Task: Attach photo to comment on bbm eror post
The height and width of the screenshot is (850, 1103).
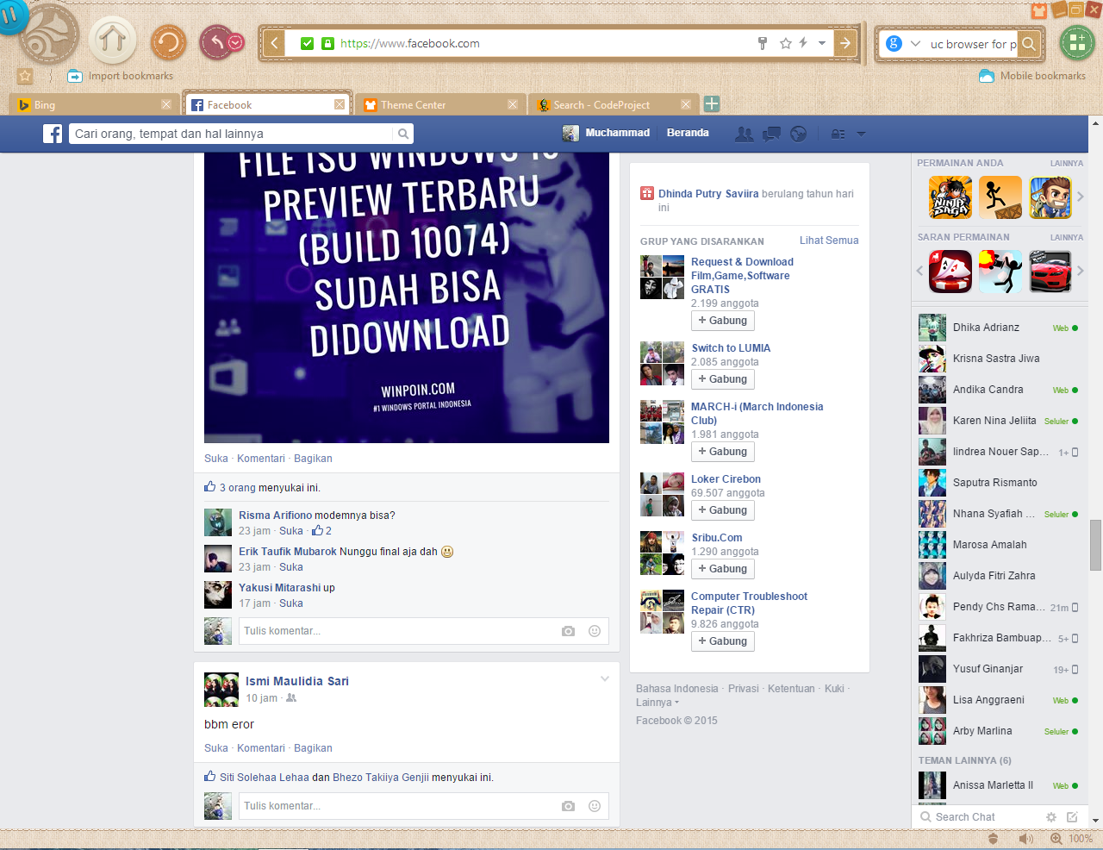Action: pos(568,806)
